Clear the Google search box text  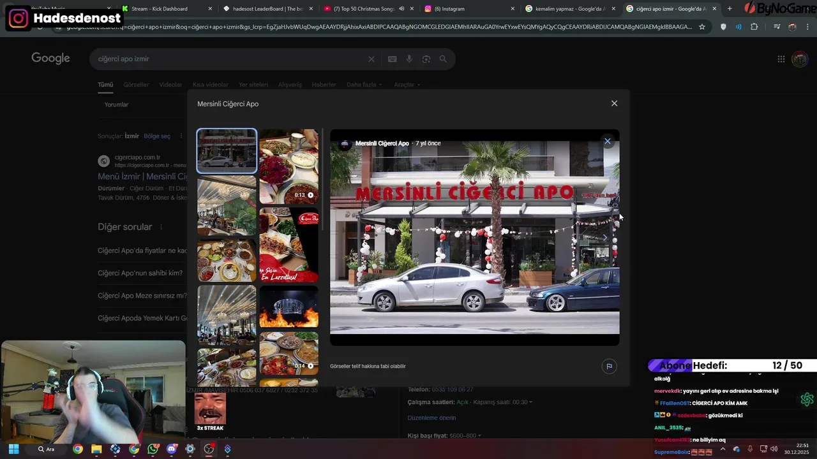[371, 59]
